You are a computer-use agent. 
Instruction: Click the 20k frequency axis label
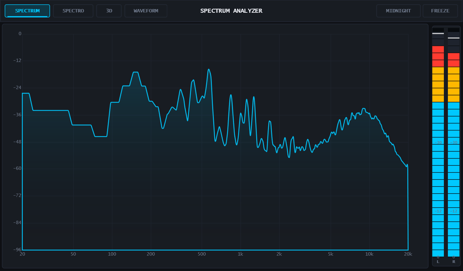[408, 254]
